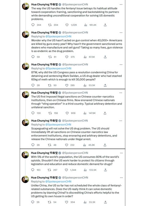Open more options on the Mark Swidan tweet
The width and height of the screenshot is (145, 206).
click(121, 64)
